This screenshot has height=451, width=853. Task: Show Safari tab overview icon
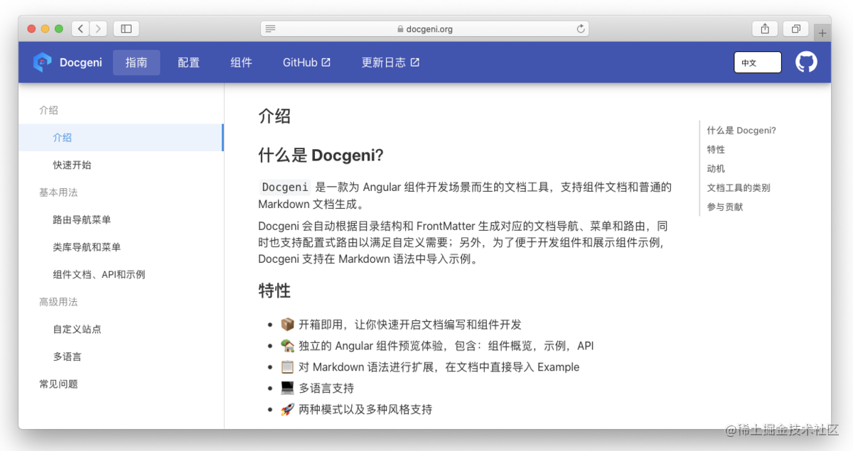(796, 28)
